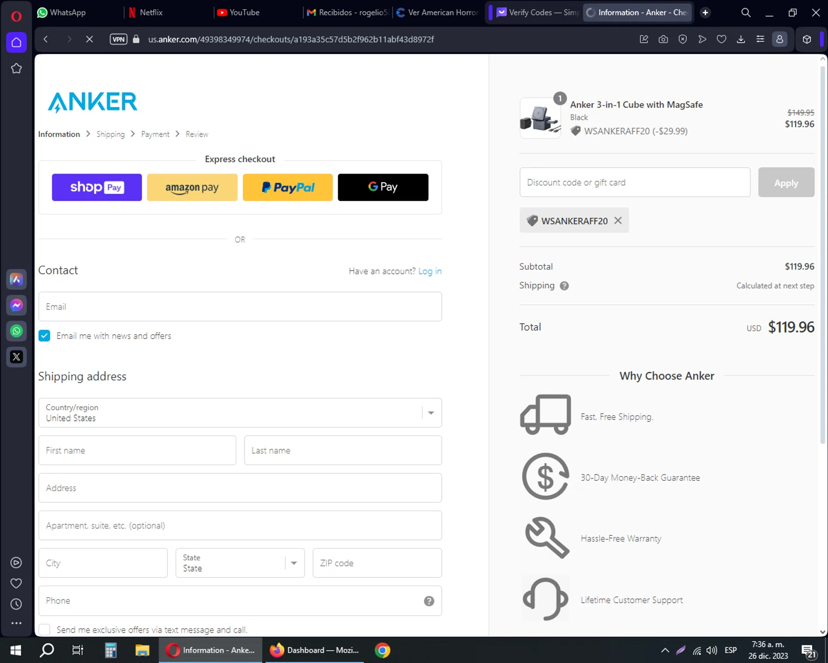Click ZIP code field

tap(378, 563)
